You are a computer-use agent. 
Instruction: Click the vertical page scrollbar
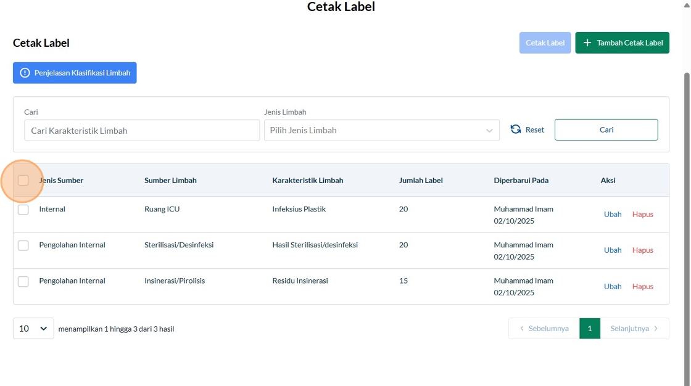point(687,185)
